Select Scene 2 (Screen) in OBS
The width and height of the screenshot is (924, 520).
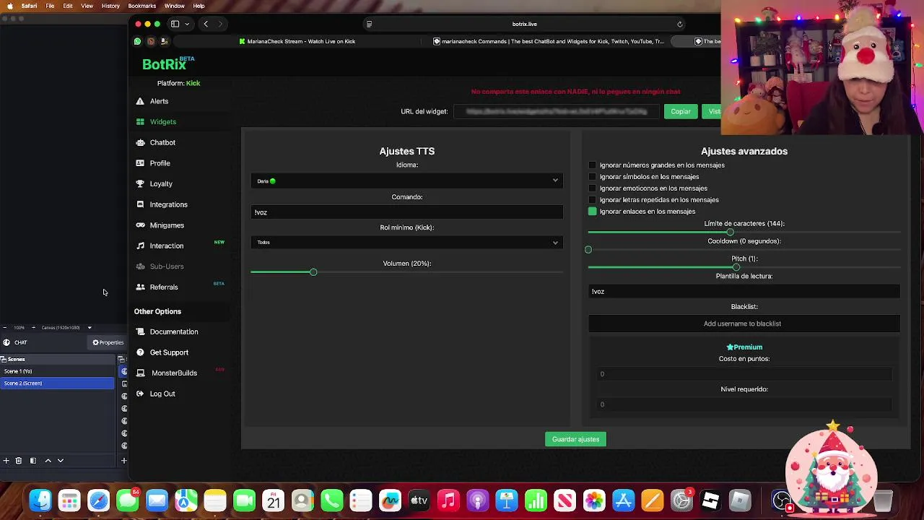tap(57, 383)
